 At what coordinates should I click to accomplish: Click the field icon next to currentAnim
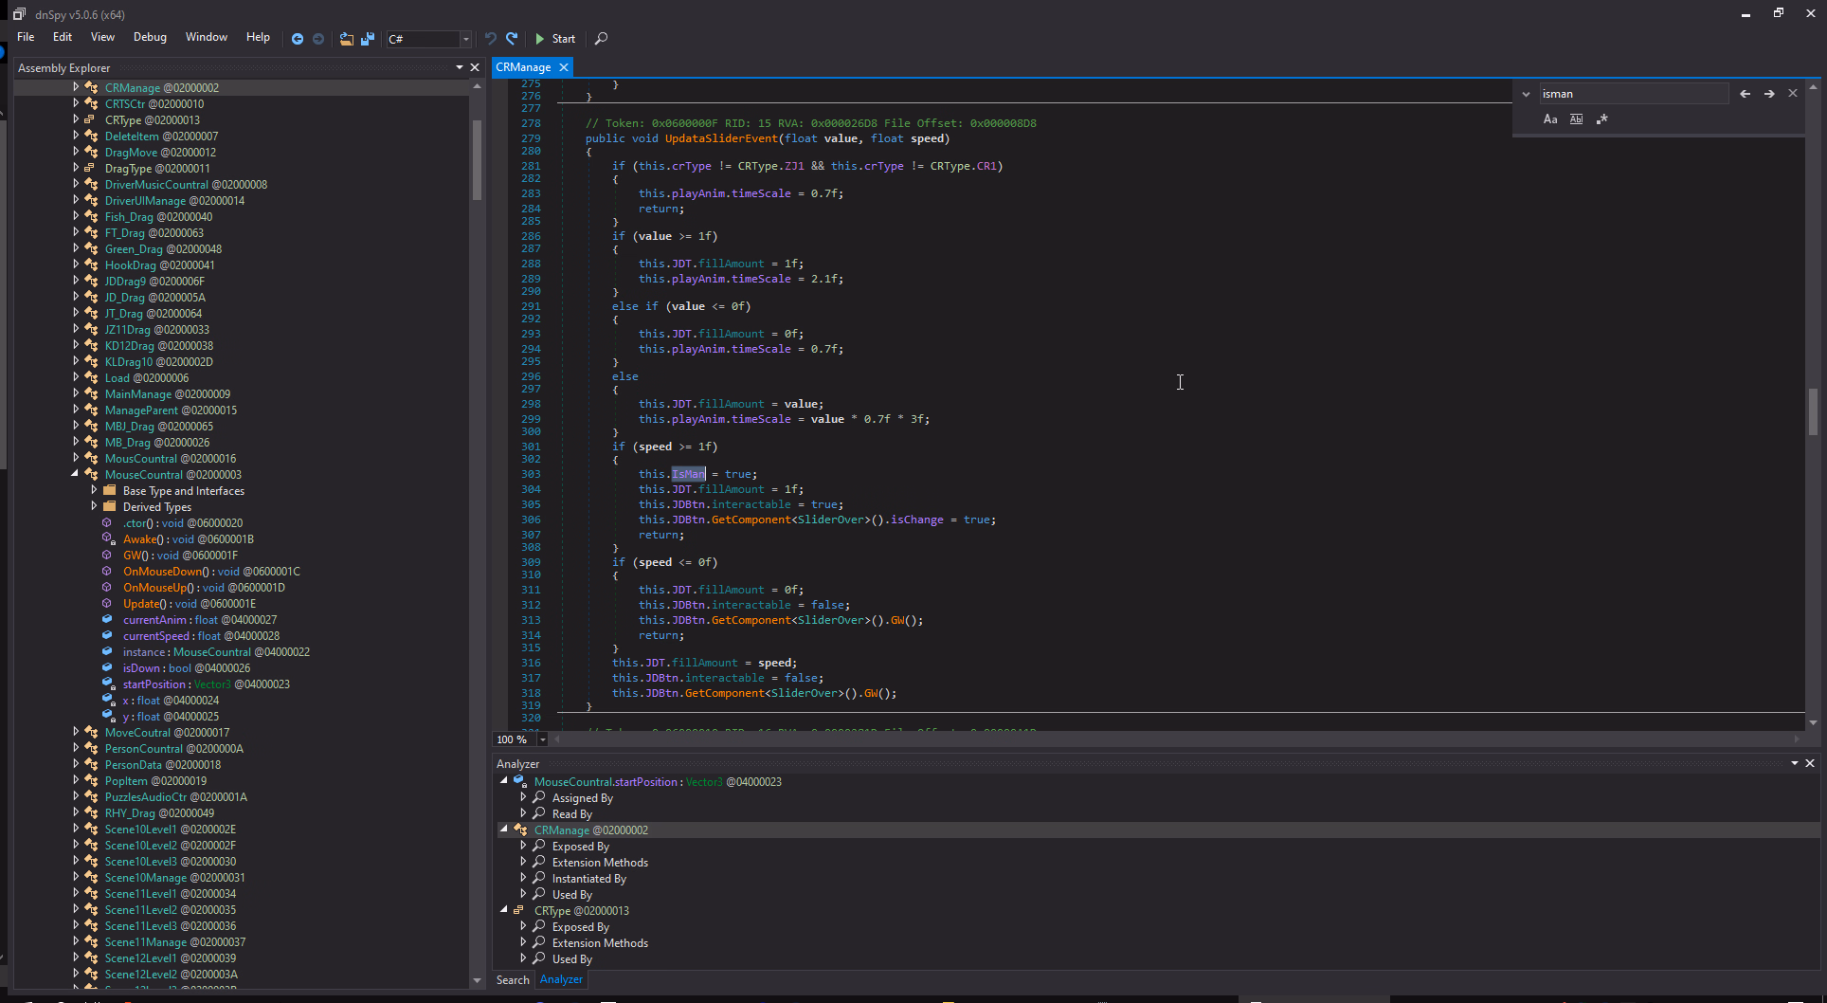107,620
